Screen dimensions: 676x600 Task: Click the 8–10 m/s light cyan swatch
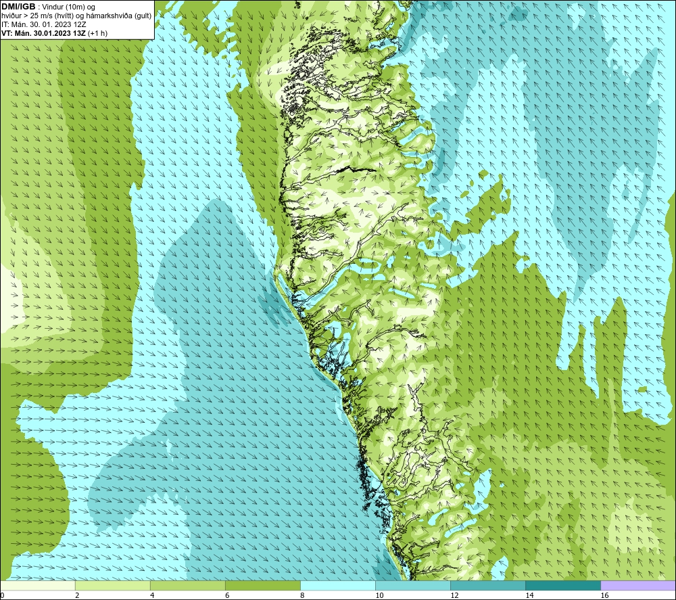(x=337, y=585)
